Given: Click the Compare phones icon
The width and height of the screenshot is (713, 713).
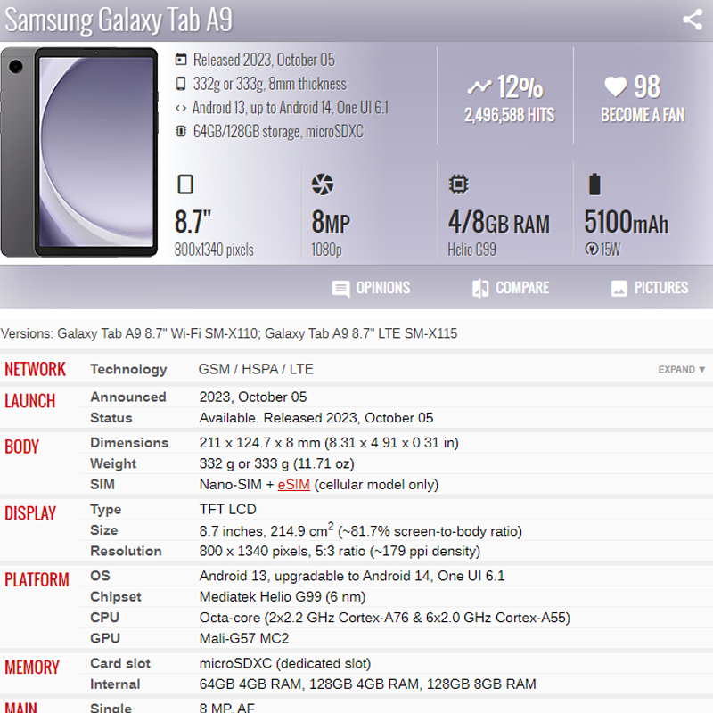Looking at the screenshot, I should (480, 288).
